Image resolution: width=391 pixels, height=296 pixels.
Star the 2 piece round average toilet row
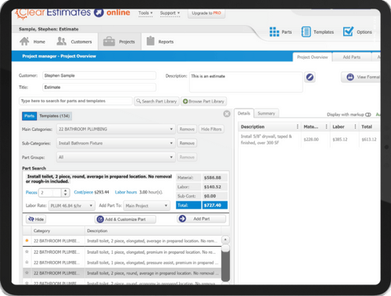[x=27, y=273]
